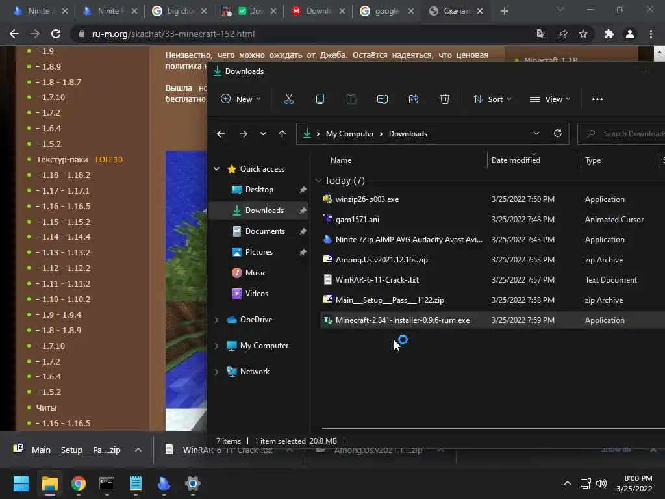
Task: Select WinRAR-6-11-Crack-.txt file
Action: tap(377, 280)
